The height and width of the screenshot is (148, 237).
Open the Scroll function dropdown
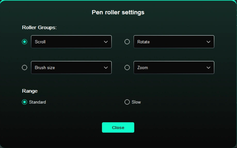[67, 42]
